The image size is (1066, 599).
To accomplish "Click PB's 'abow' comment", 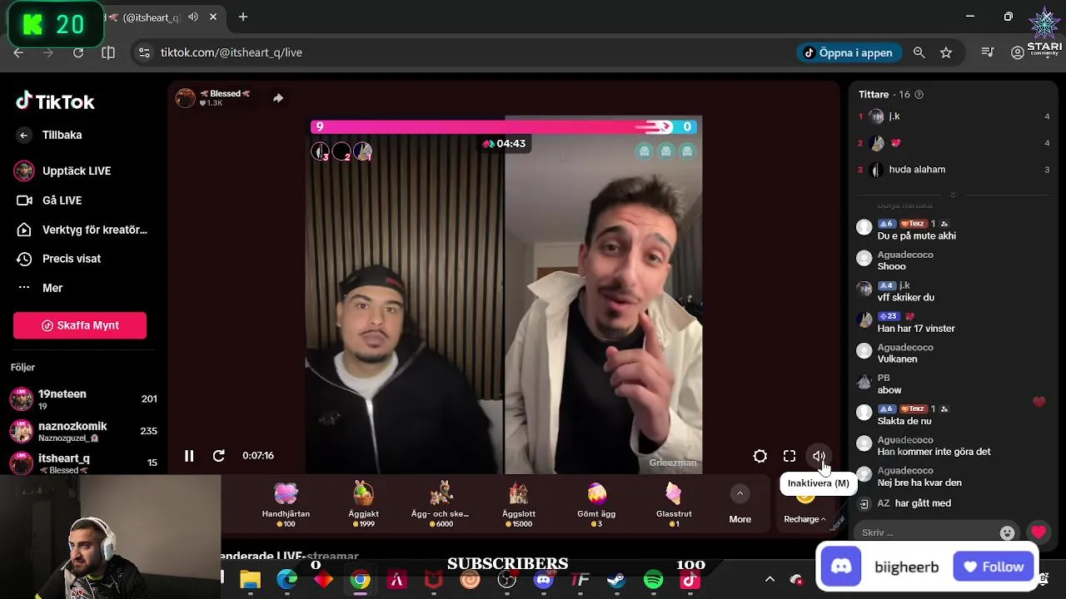I will click(x=889, y=390).
